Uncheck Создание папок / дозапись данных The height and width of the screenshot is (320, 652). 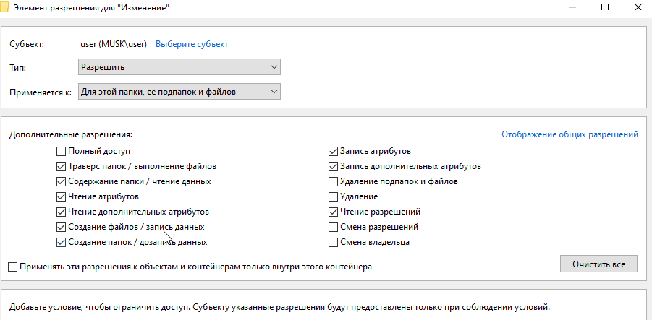tap(61, 242)
